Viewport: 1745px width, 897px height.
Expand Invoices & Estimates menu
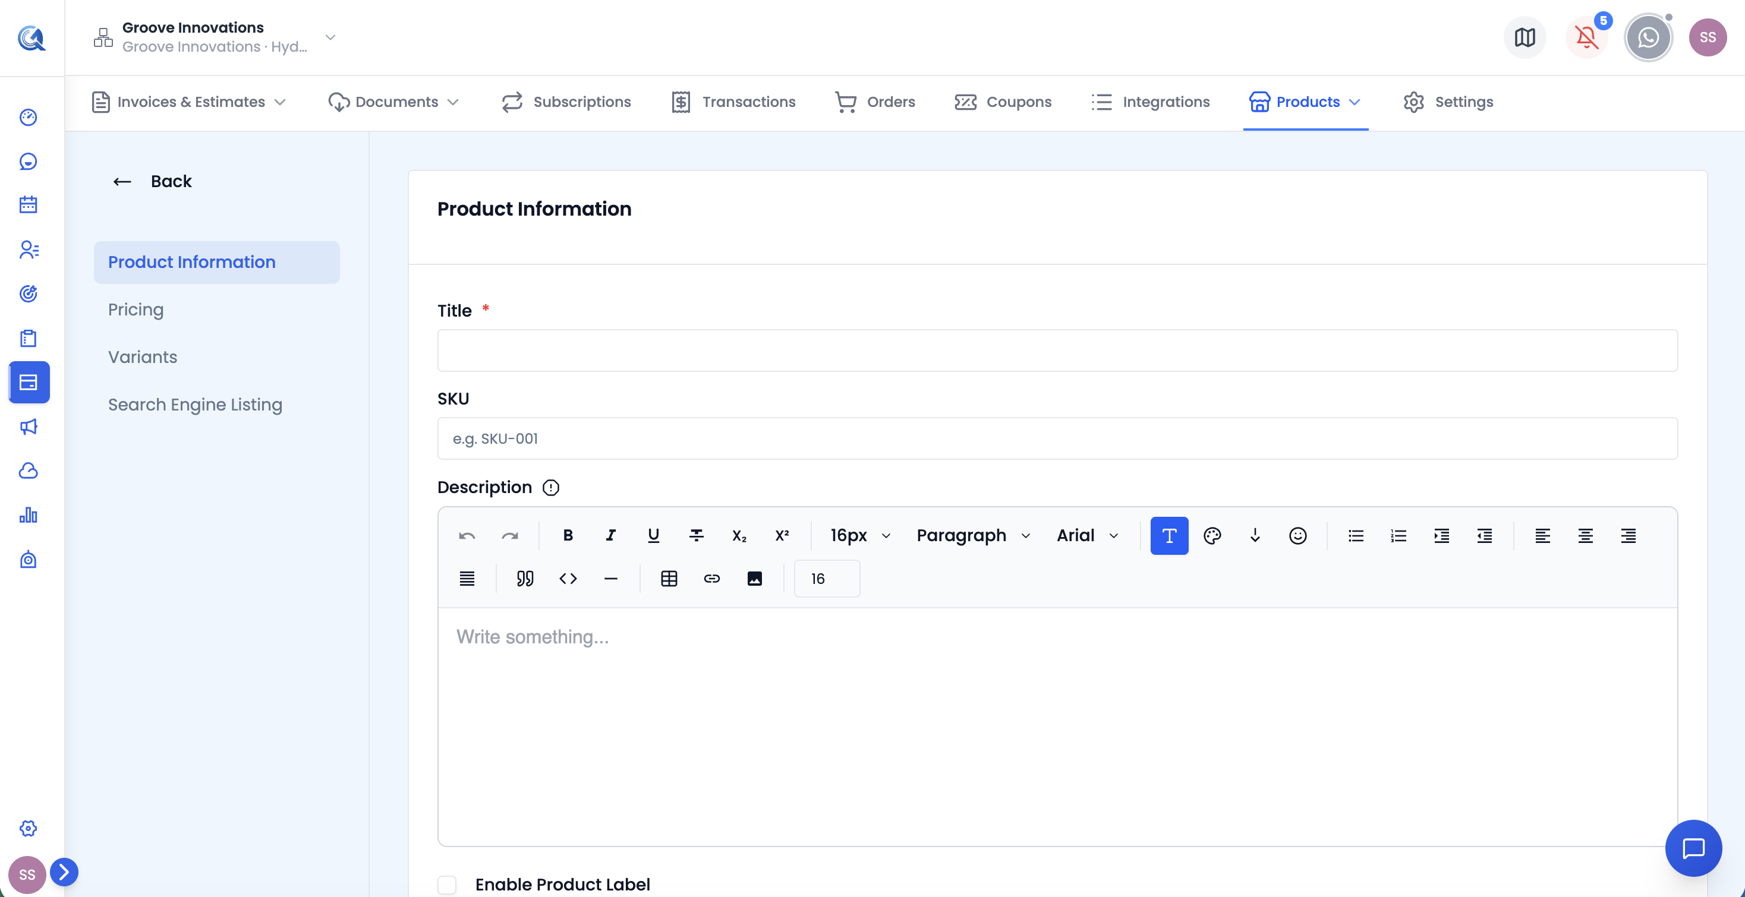pyautogui.click(x=189, y=102)
